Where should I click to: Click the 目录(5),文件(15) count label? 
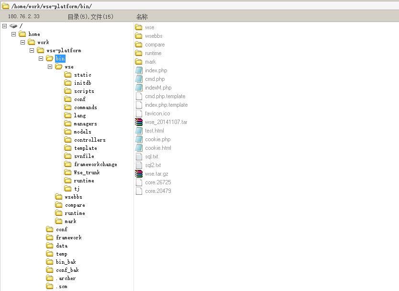click(x=90, y=17)
